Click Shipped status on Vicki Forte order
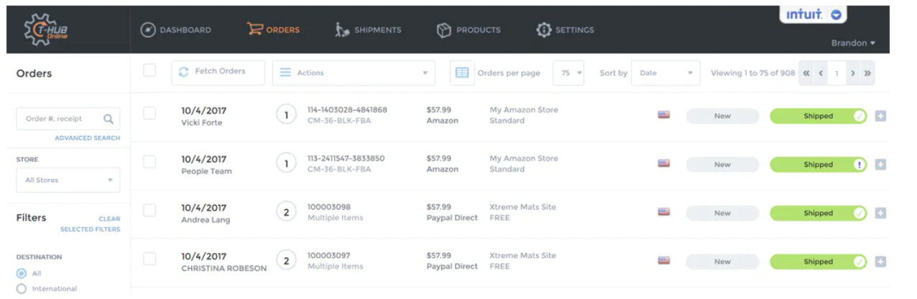917x299 pixels. point(818,116)
